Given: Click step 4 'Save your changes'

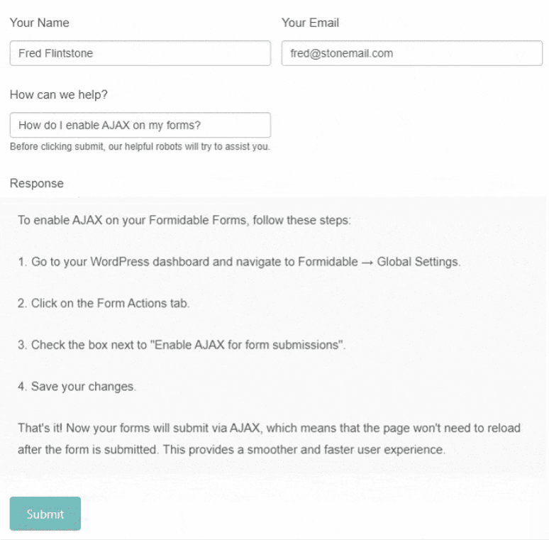Looking at the screenshot, I should (x=77, y=387).
